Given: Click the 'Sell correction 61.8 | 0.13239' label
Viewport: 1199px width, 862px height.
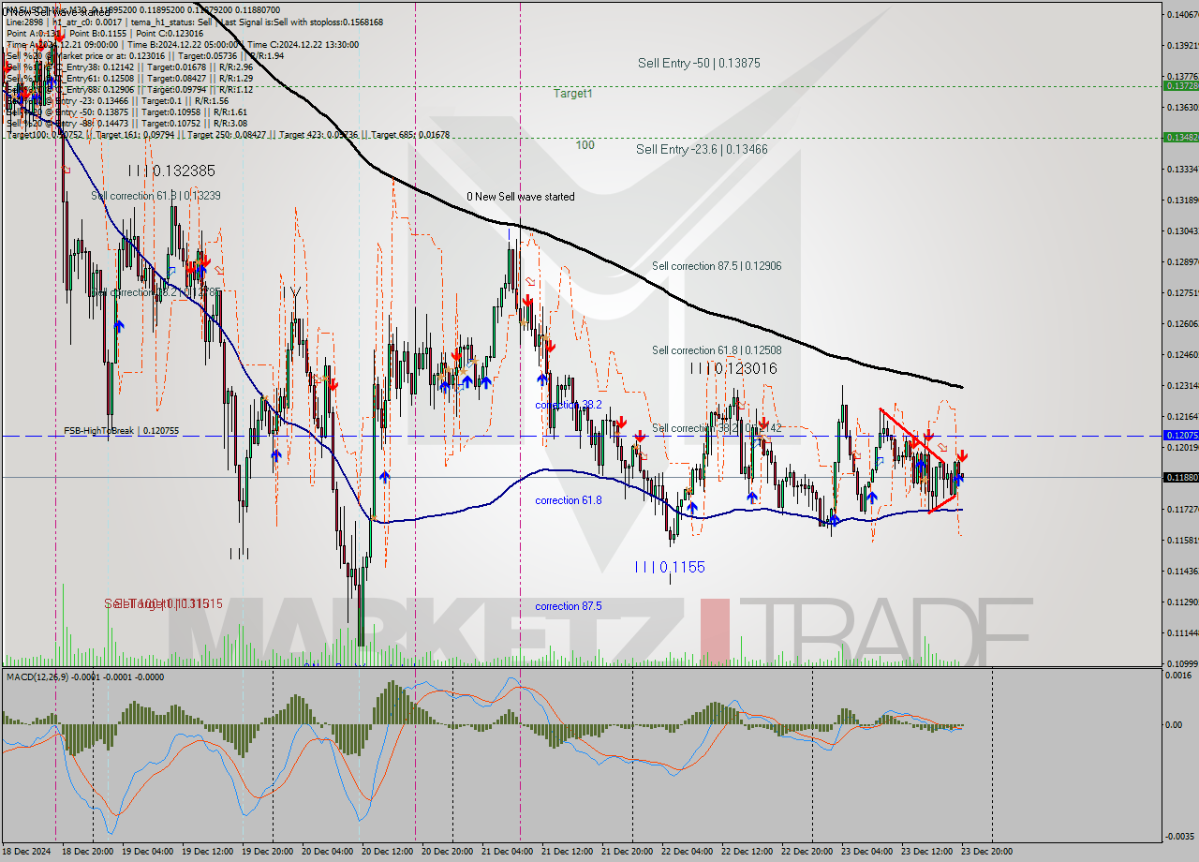Looking at the screenshot, I should pos(156,196).
